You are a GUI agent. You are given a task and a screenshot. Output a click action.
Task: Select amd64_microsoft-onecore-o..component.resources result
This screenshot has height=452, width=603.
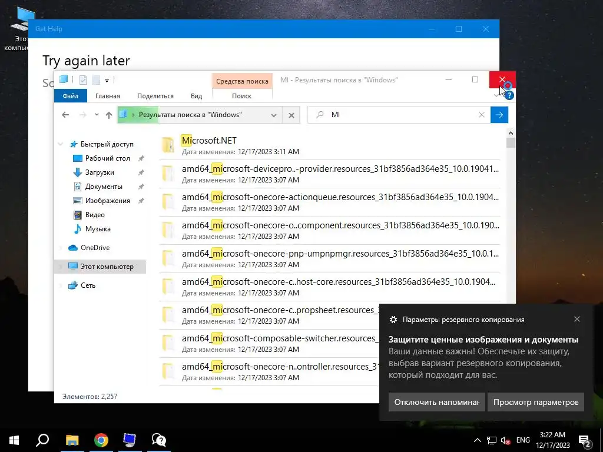click(x=330, y=231)
